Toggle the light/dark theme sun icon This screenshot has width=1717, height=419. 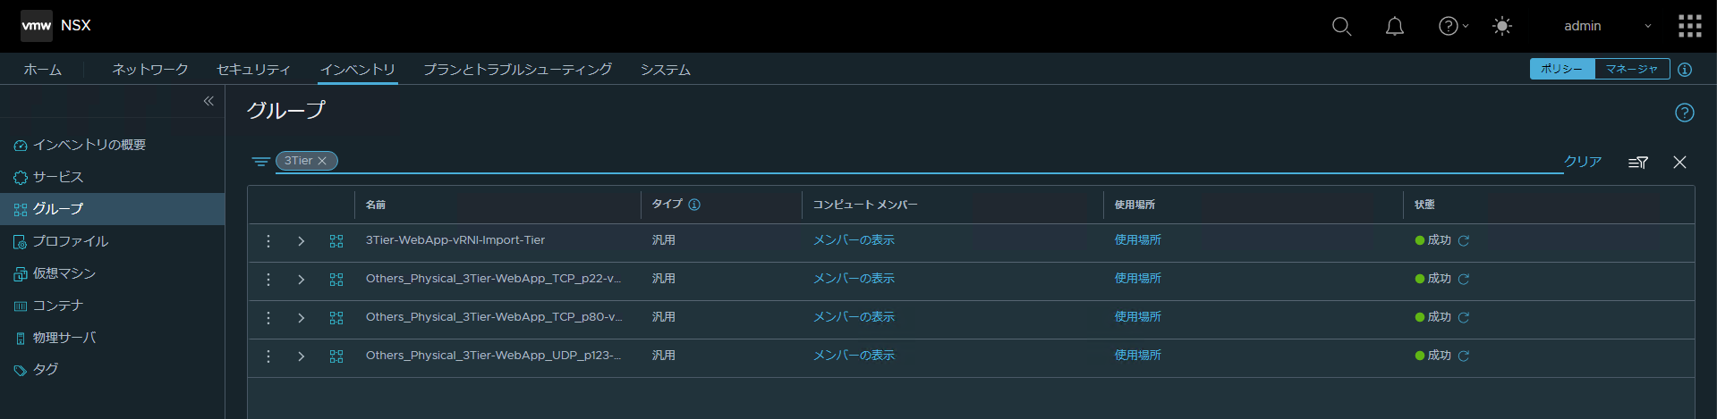1502,26
